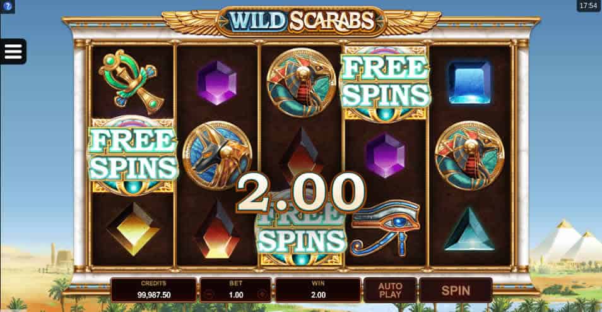The height and width of the screenshot is (312, 602).
Task: Click the Free Spins symbol on reel four
Action: pos(386,82)
